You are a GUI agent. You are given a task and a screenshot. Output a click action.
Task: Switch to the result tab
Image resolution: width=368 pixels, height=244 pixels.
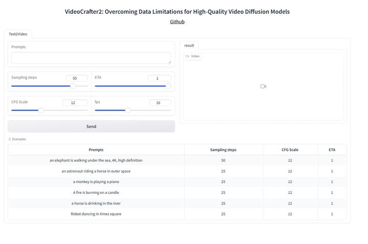pos(189,46)
